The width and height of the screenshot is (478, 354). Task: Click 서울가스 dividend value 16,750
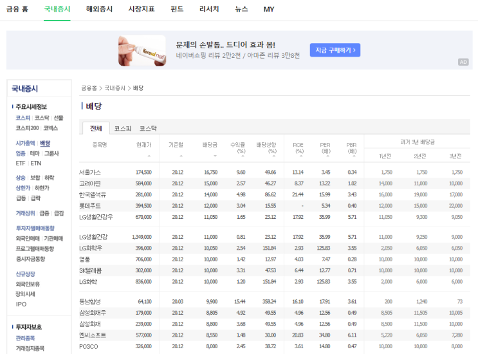tap(210, 172)
